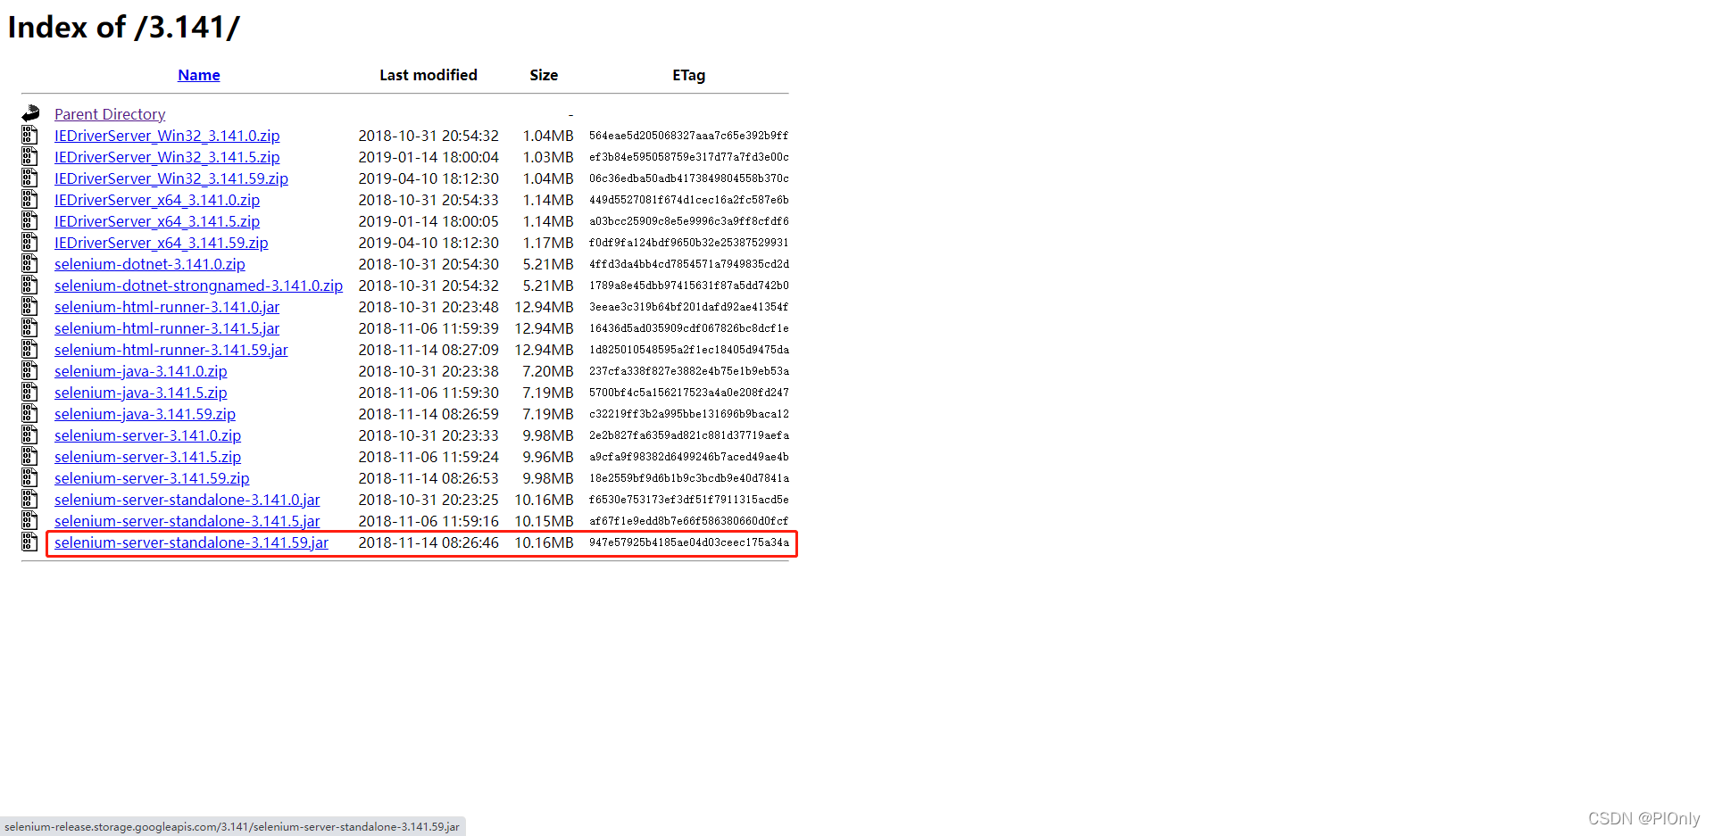Download selenium-html-runner-3.141.0.jar

click(x=167, y=307)
